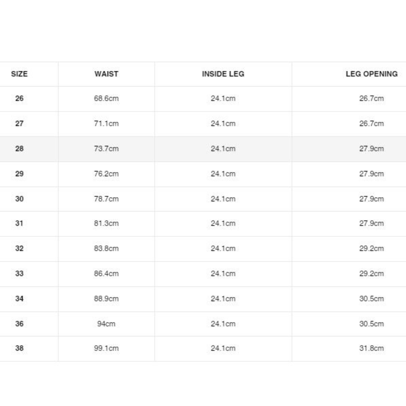Image resolution: width=406 pixels, height=406 pixels.
Task: Select size 30 row label
Action: coord(19,199)
